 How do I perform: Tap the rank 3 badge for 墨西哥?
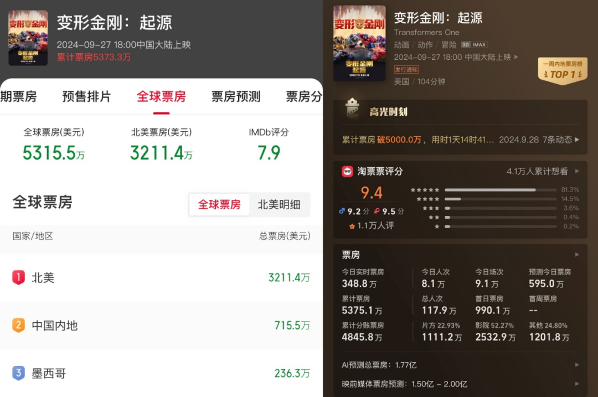[x=18, y=373]
